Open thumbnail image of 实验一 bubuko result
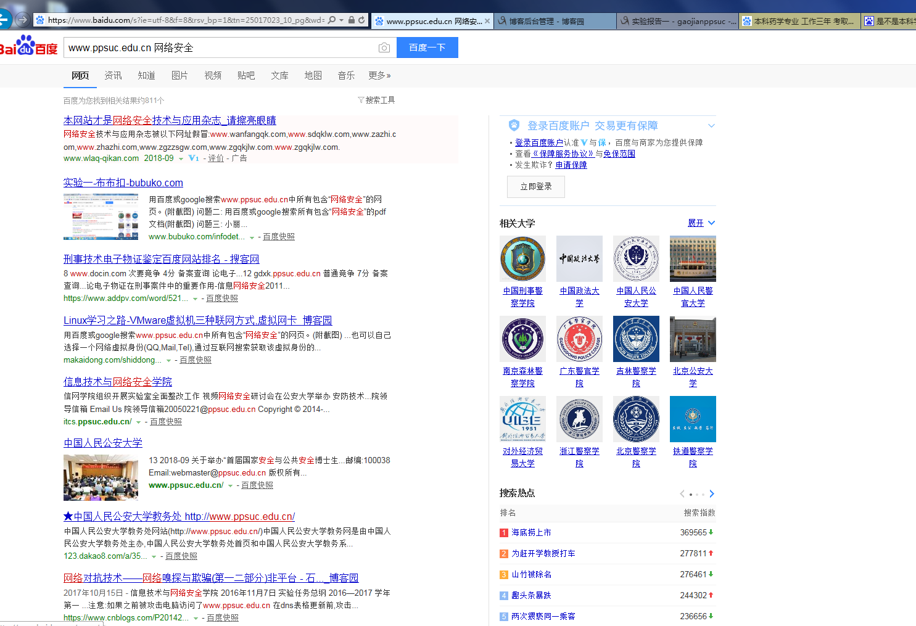 pos(101,216)
